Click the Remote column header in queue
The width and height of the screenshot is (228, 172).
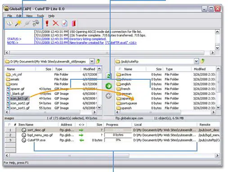pyautogui.click(x=208, y=125)
